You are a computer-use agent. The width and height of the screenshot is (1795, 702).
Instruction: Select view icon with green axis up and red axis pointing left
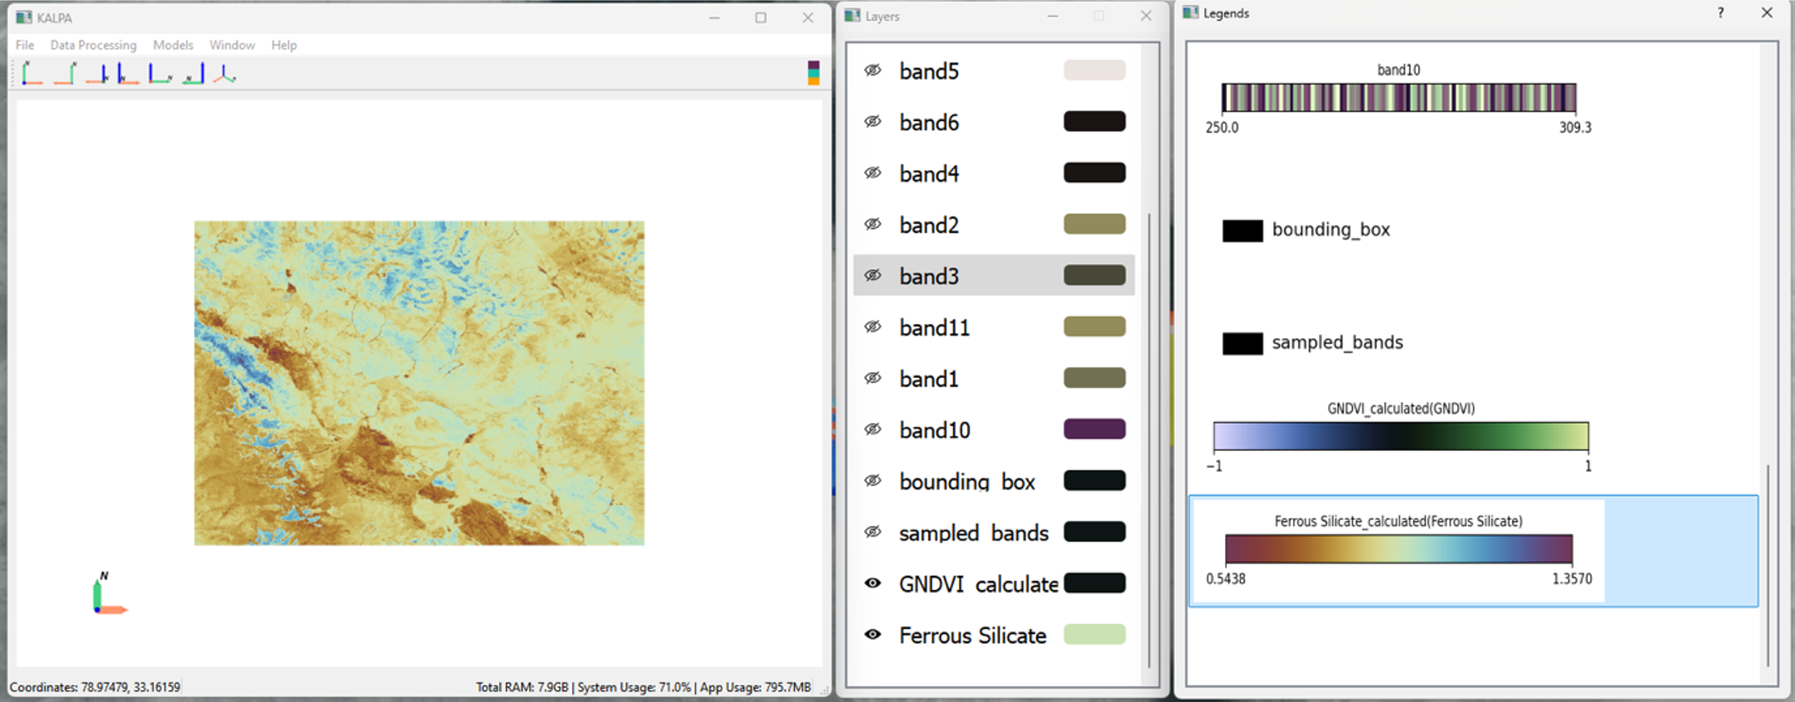(65, 73)
